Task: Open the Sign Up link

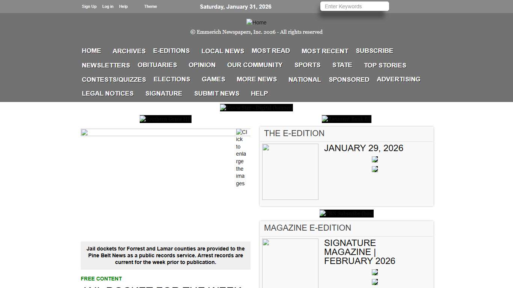Action: (89, 6)
